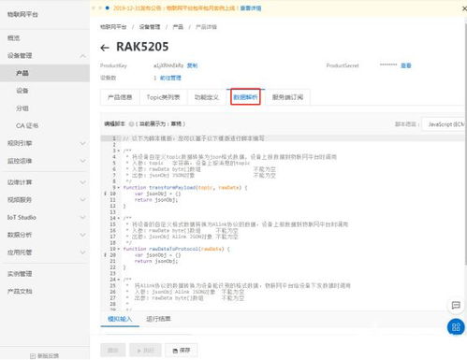Fold comment block at line 24

point(119,280)
